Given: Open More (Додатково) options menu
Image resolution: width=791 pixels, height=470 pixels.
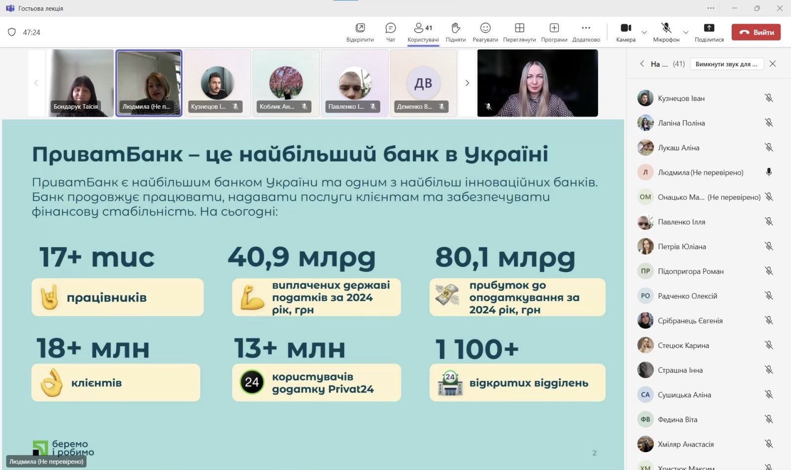Looking at the screenshot, I should coord(586,32).
